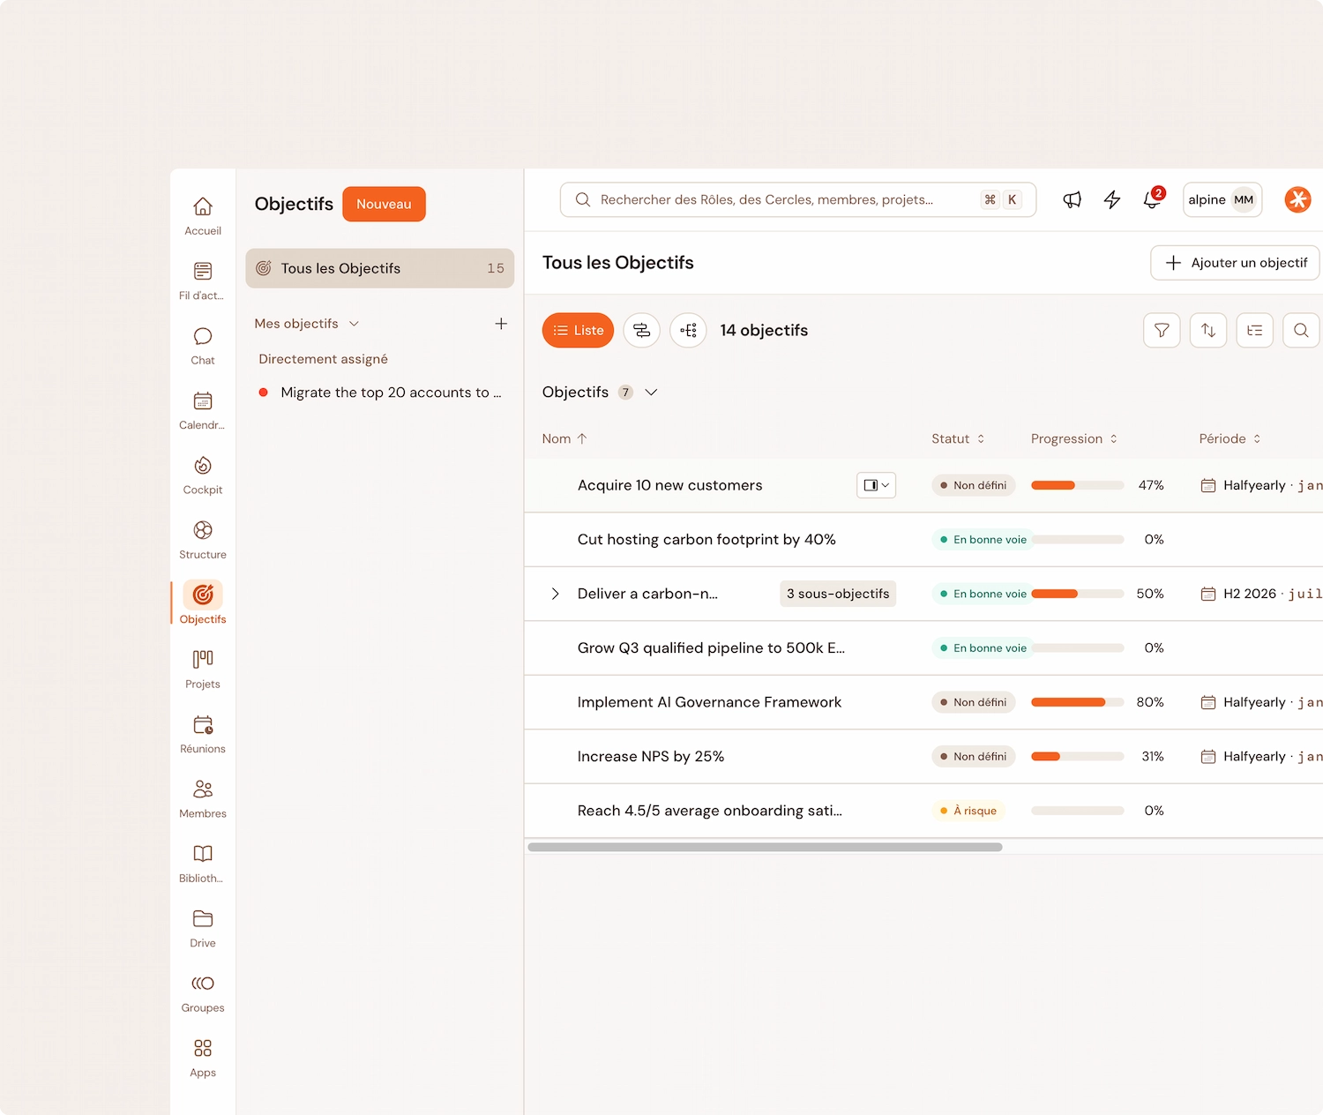Click the 50% progress bar for Deliver a carbon-n...
Viewport: 1323px width, 1115px height.
tap(1077, 594)
